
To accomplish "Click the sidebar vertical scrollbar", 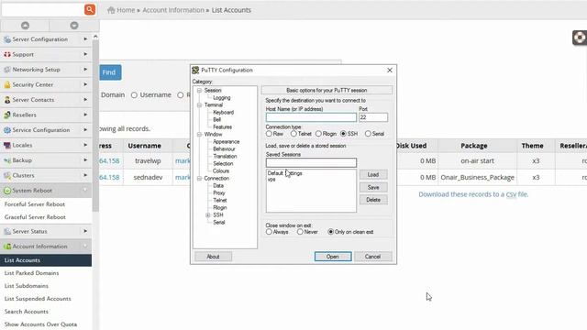I will [x=95, y=126].
